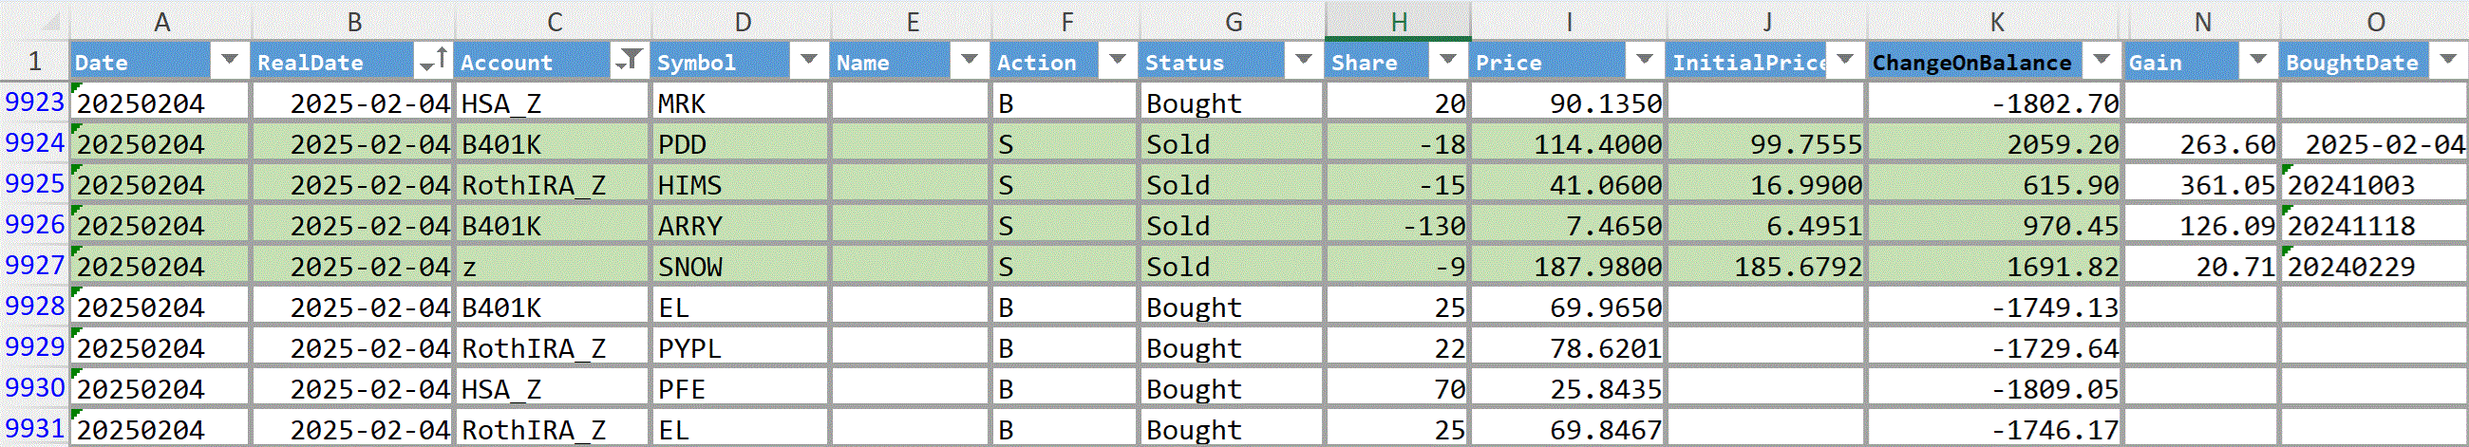2469x447 pixels.
Task: Select column K header
Action: coord(1995,21)
